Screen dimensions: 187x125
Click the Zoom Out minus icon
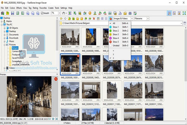pos(33,13)
